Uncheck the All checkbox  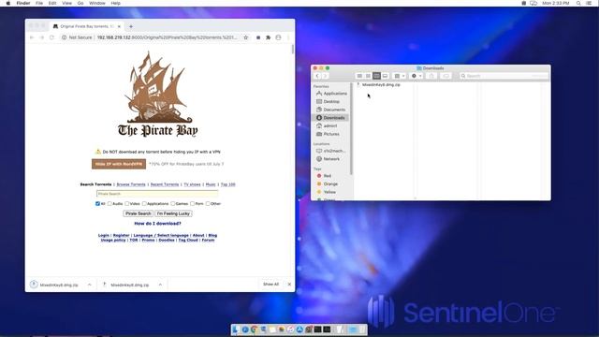[x=97, y=204]
